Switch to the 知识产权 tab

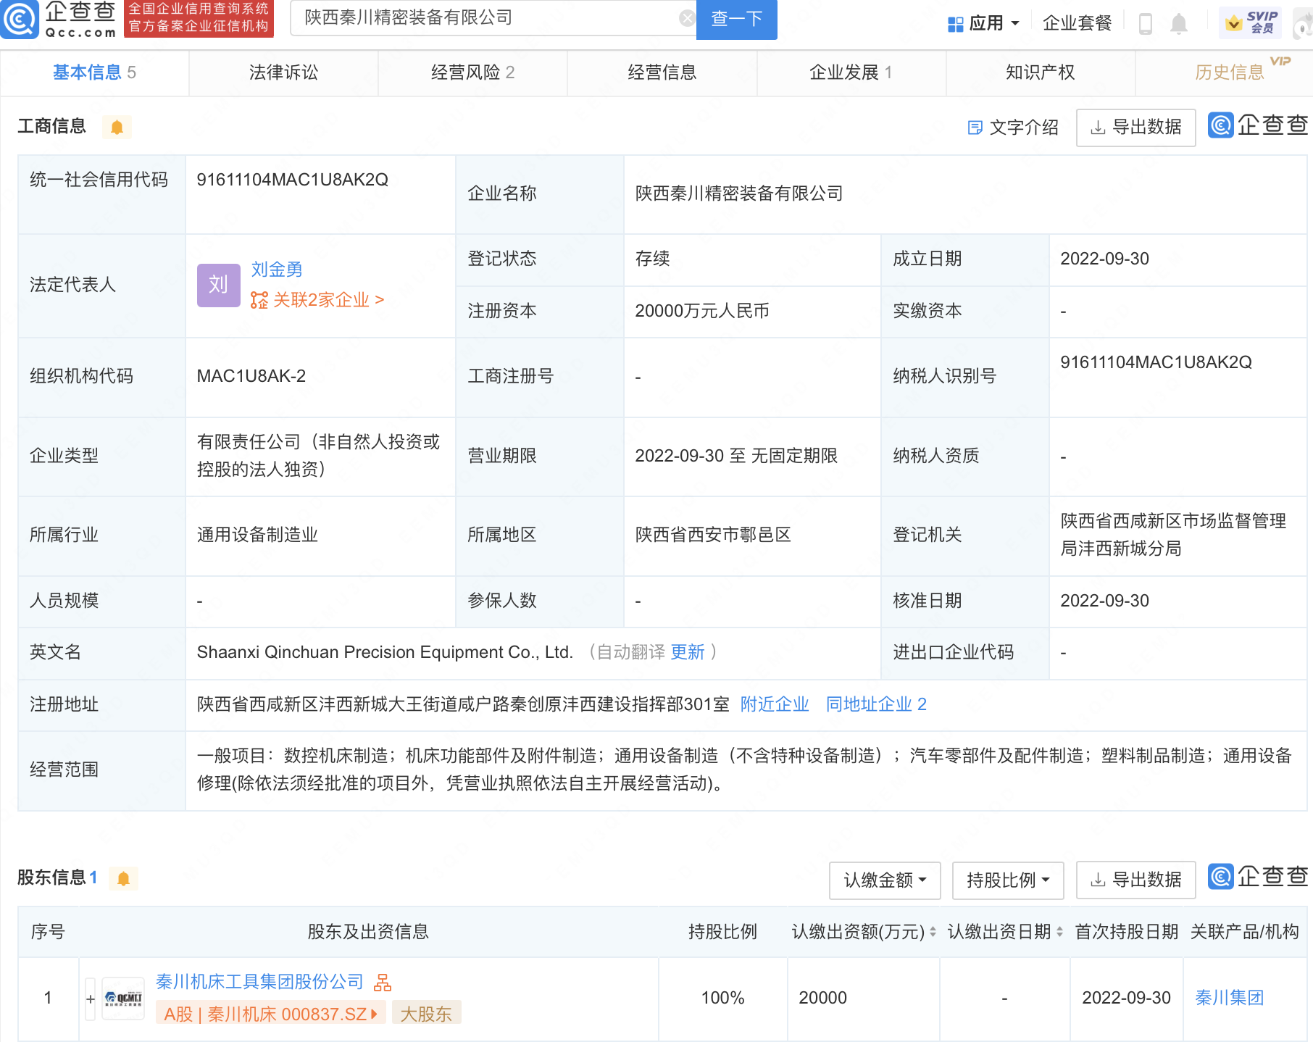point(1040,72)
